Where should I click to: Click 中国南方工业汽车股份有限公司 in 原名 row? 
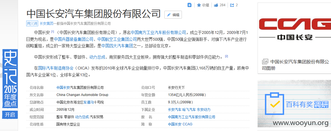click(192, 117)
